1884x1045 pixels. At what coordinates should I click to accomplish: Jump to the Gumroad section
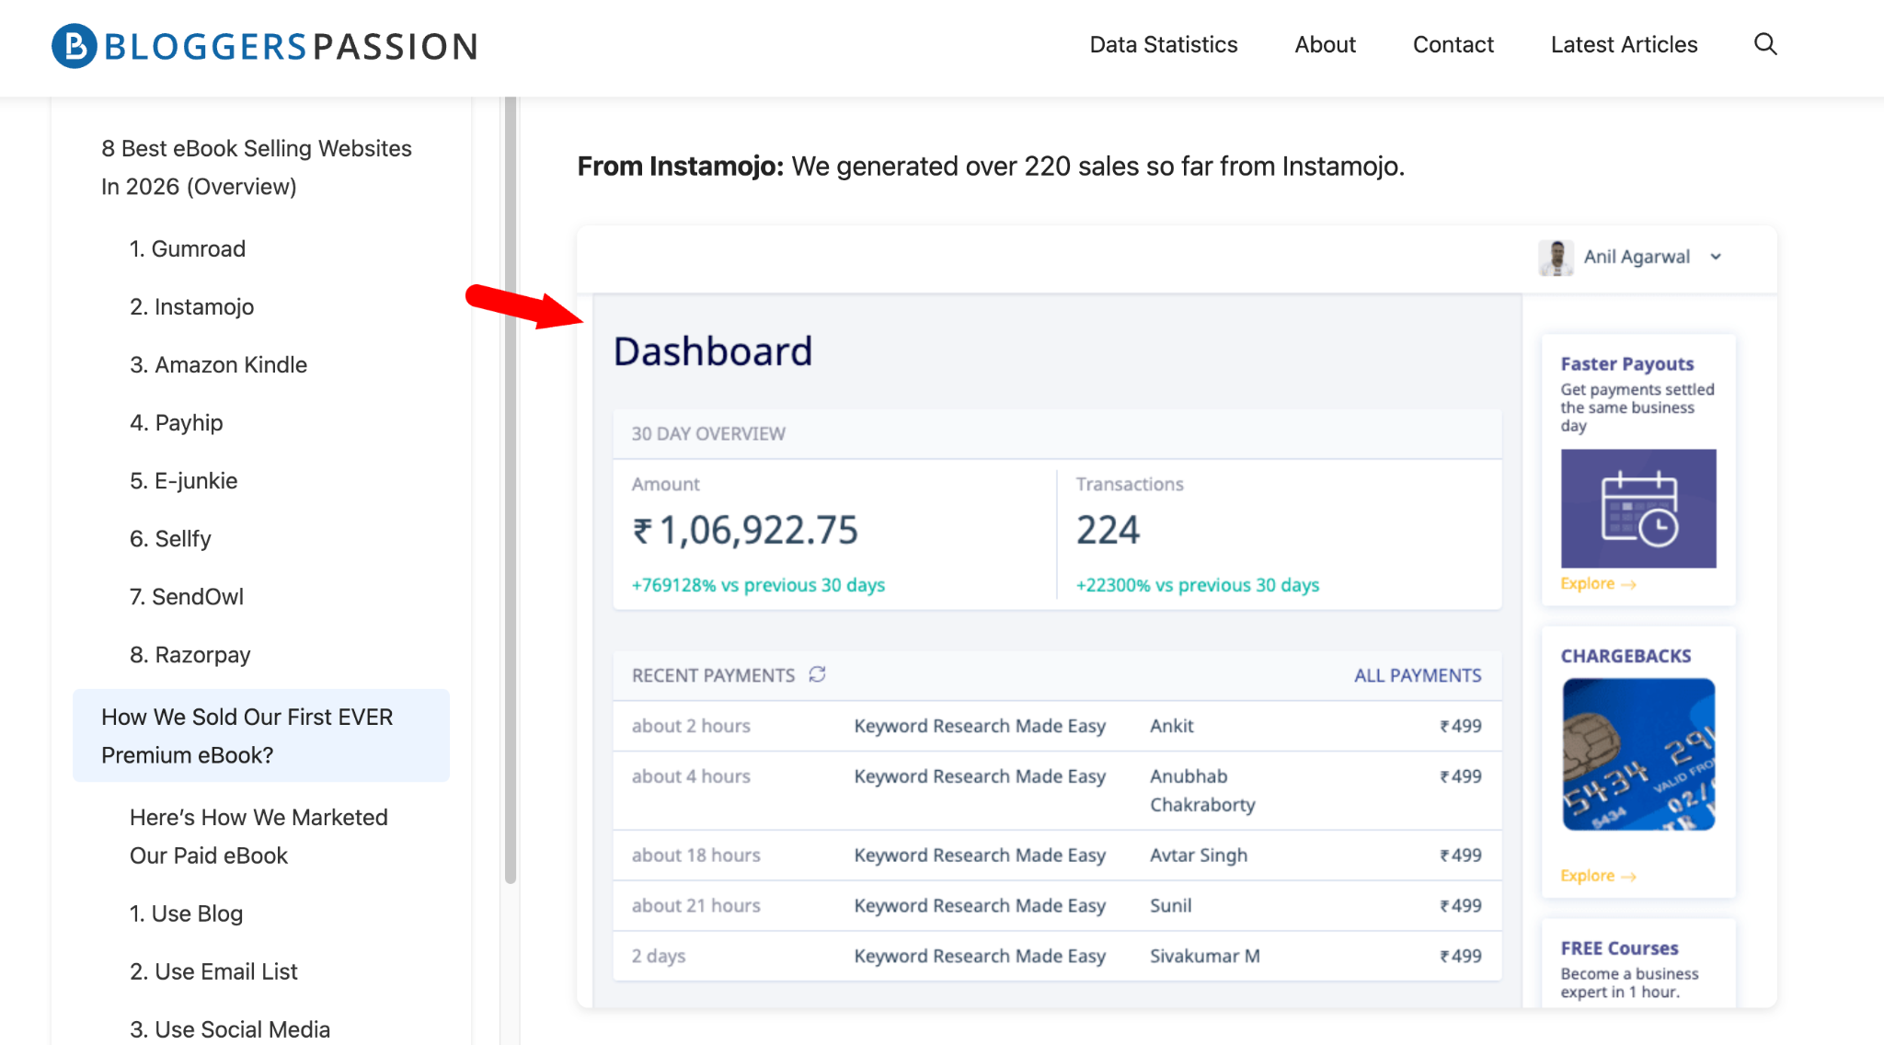pyautogui.click(x=188, y=248)
